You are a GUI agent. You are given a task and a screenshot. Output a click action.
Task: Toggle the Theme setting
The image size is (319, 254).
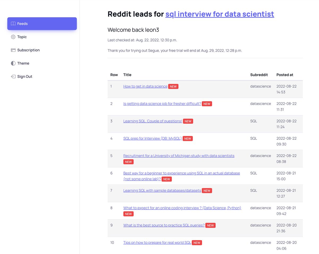pyautogui.click(x=23, y=63)
